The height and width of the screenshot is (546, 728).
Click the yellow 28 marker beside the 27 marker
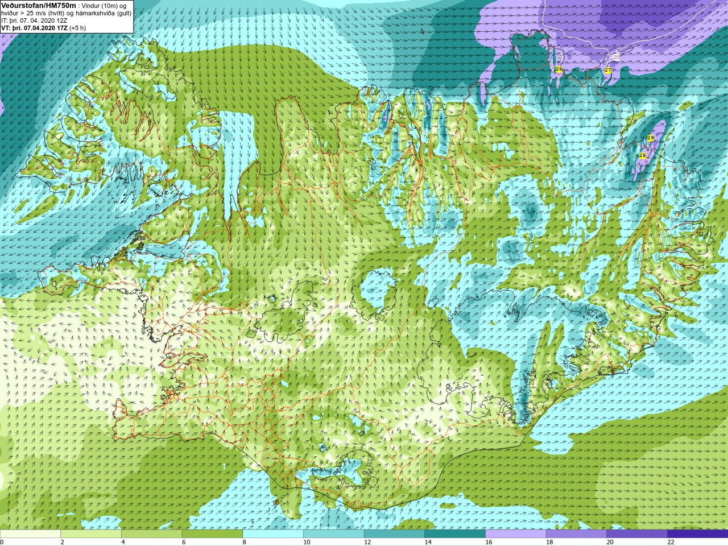pyautogui.click(x=559, y=69)
